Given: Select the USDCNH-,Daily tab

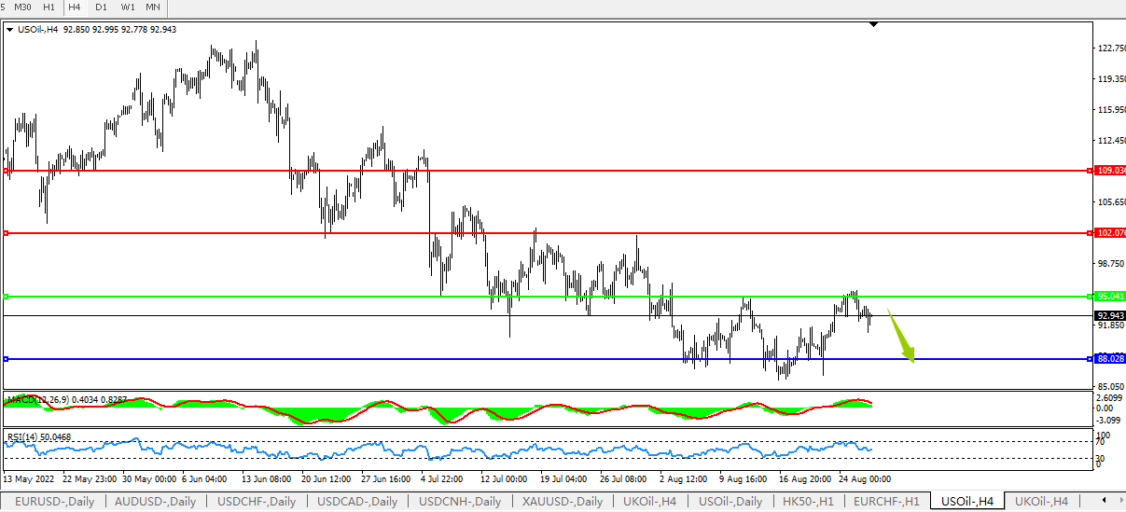Looking at the screenshot, I should pos(457,502).
